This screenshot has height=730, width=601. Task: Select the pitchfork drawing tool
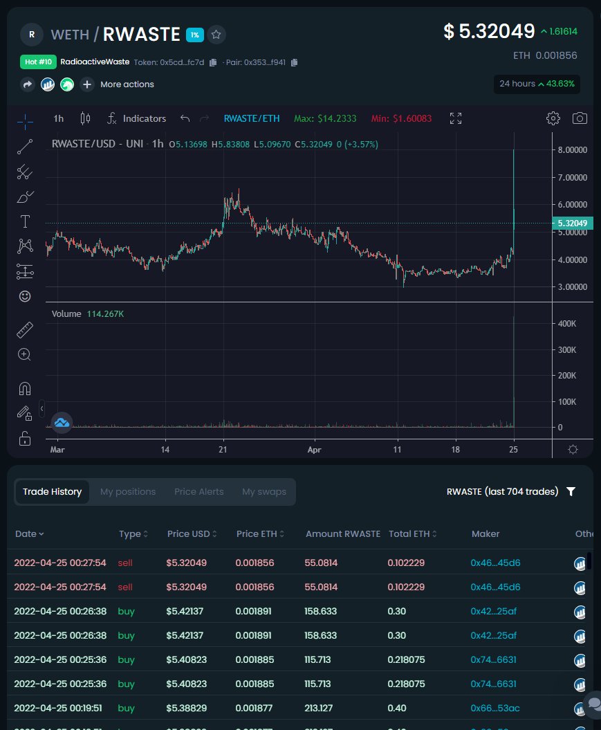[x=25, y=172]
